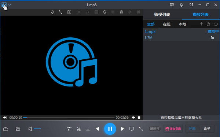Add file with plus icon in playlist
Image resolution: width=220 pixels, height=137 pixels.
201,24
